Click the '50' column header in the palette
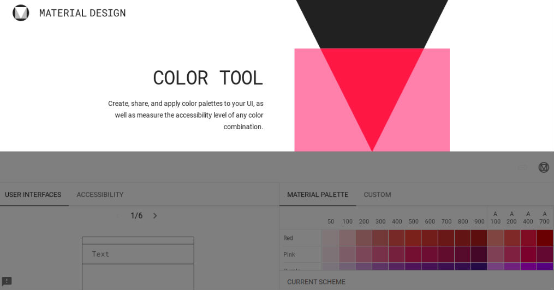 (331, 221)
